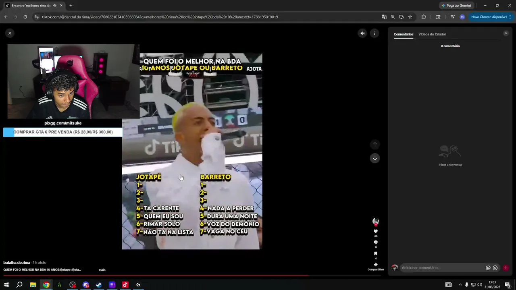The width and height of the screenshot is (516, 290).
Task: Open the Chrome profile avatar menu
Action: (462, 17)
